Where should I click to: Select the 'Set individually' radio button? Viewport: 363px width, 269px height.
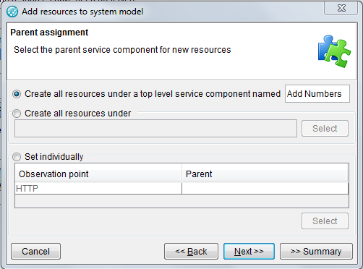tap(17, 157)
